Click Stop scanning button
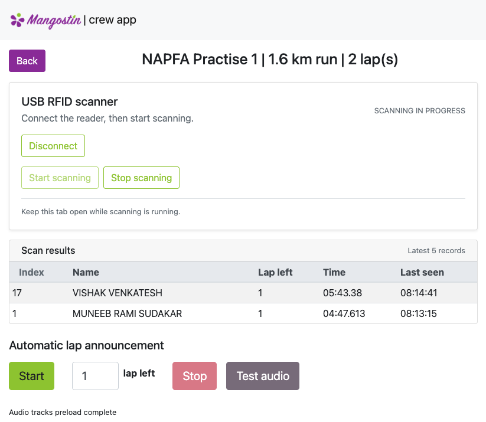Image resolution: width=486 pixels, height=422 pixels. coord(141,178)
